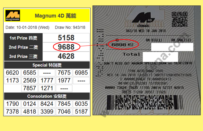
Task: Click consolation number 5187
Action: [x=81, y=112]
